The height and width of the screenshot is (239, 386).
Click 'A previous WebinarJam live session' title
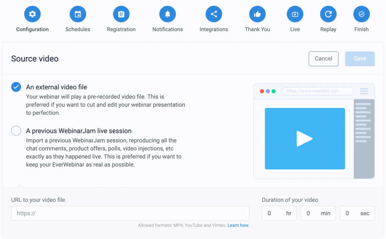79,131
